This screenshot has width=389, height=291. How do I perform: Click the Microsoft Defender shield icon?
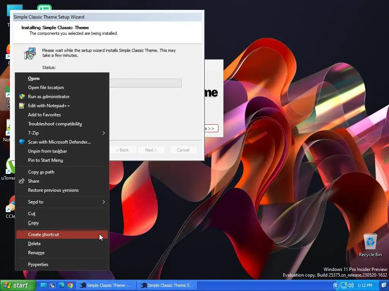coord(22,142)
